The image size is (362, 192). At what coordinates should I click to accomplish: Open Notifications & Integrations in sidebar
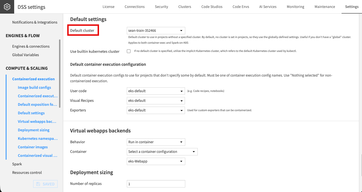pos(35,22)
